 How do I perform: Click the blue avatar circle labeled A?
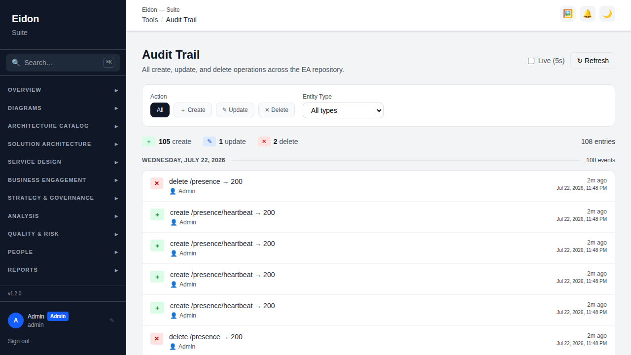16,320
